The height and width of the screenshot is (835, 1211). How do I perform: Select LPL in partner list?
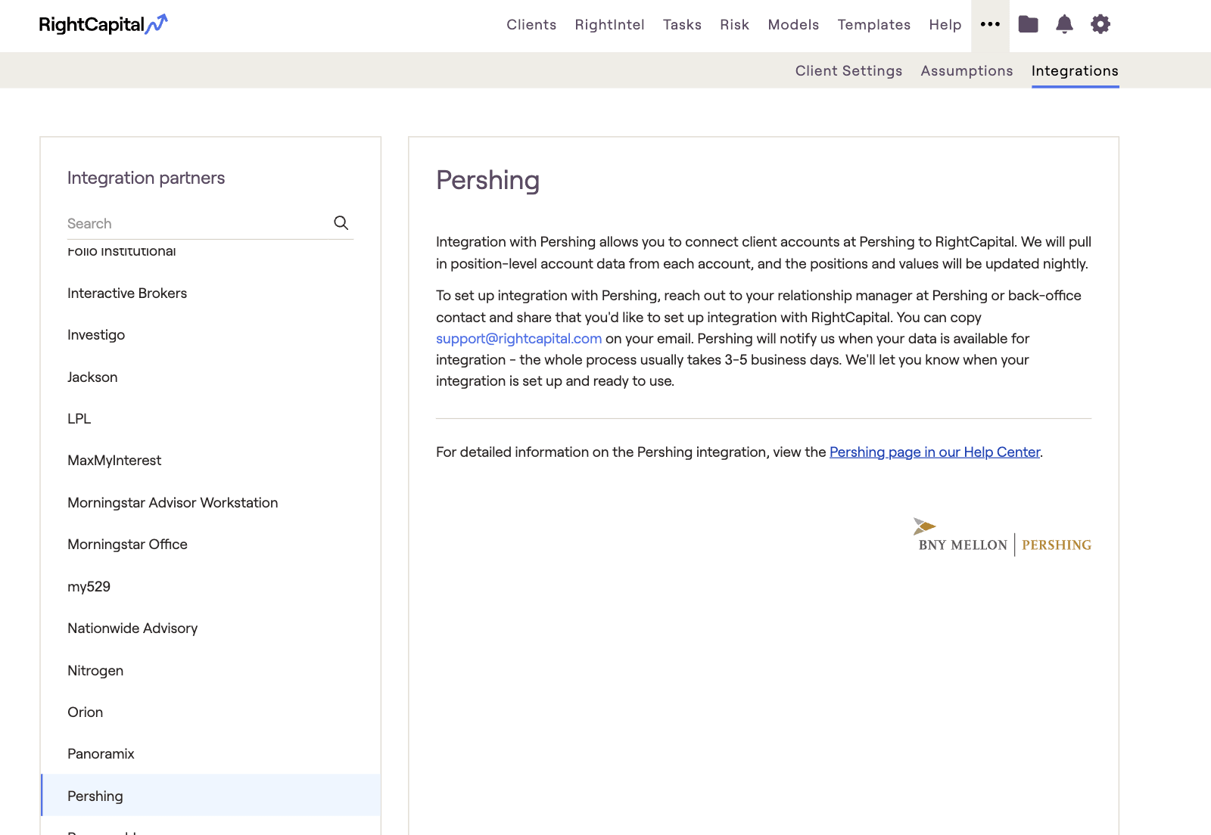[210, 418]
